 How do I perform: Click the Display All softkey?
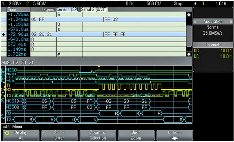pos(21,135)
